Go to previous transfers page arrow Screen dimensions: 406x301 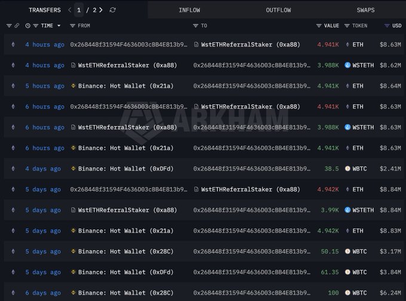(70, 10)
